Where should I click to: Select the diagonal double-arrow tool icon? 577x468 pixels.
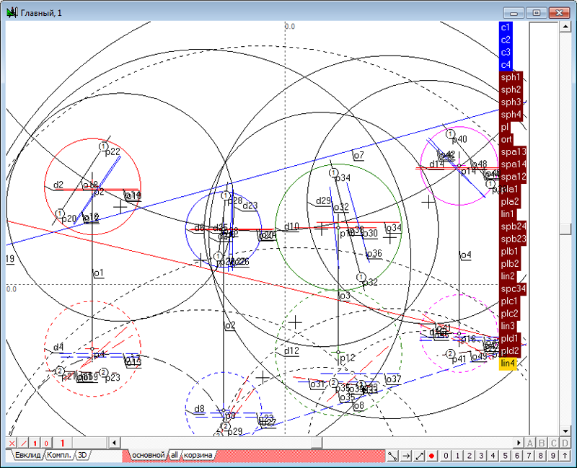pyautogui.click(x=419, y=456)
